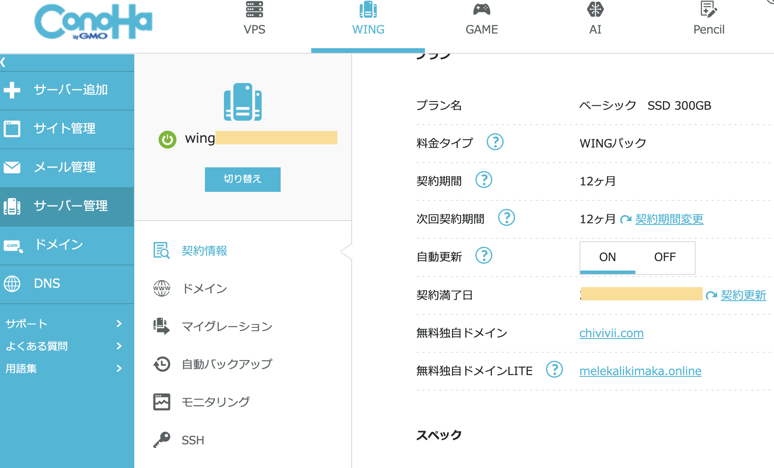Click the WINGパック value text
Screen dimensions: 774x468
[613, 143]
